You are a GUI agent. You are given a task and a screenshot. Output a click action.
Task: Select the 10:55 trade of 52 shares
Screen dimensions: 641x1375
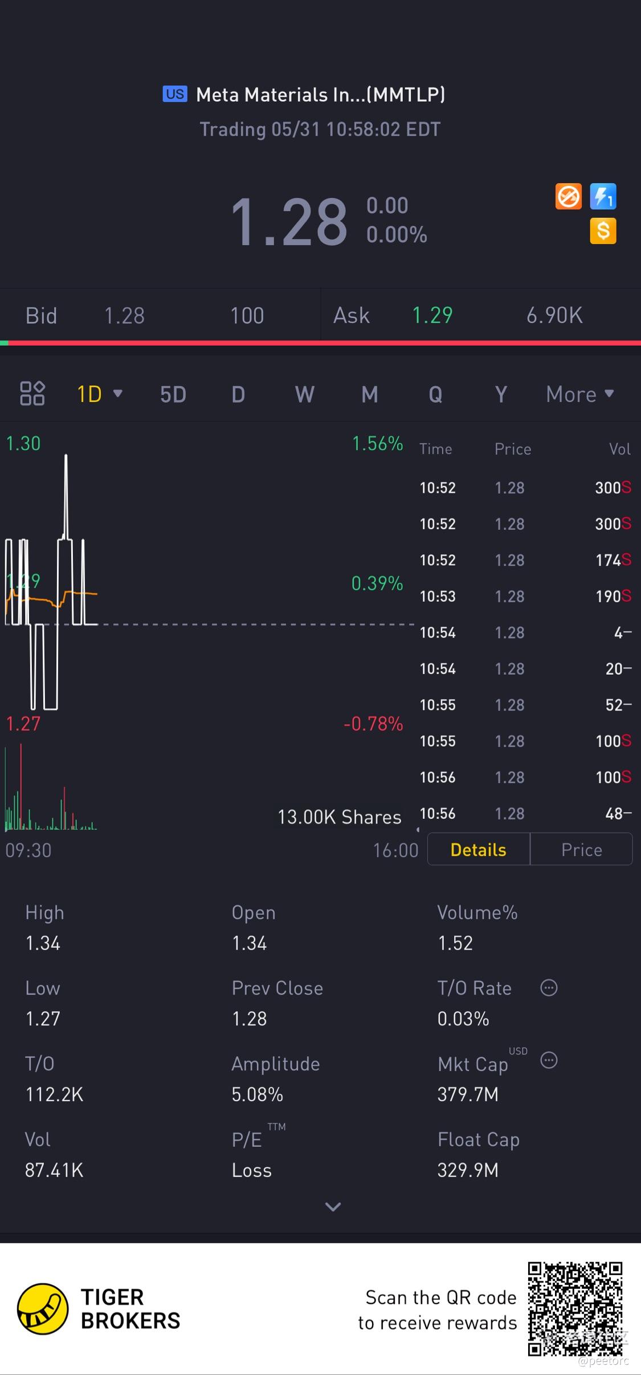pyautogui.click(x=525, y=705)
